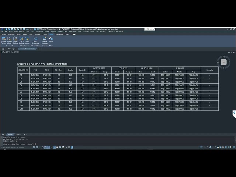The image size is (236, 177).
Task: Open the ZWSOFT Homepage icon
Action: tap(35, 40)
